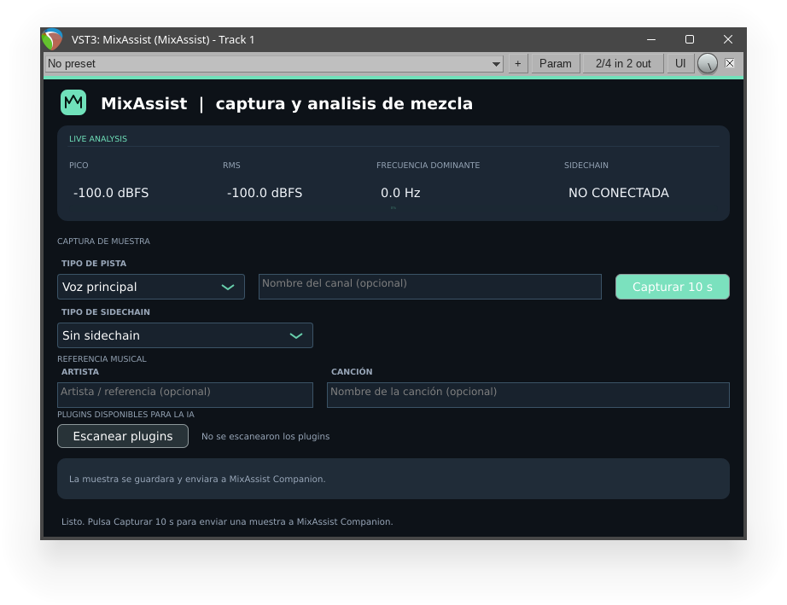Click the TIPO DE SIDECHAIN label
Viewport: 787px width, 605px height.
click(x=105, y=312)
